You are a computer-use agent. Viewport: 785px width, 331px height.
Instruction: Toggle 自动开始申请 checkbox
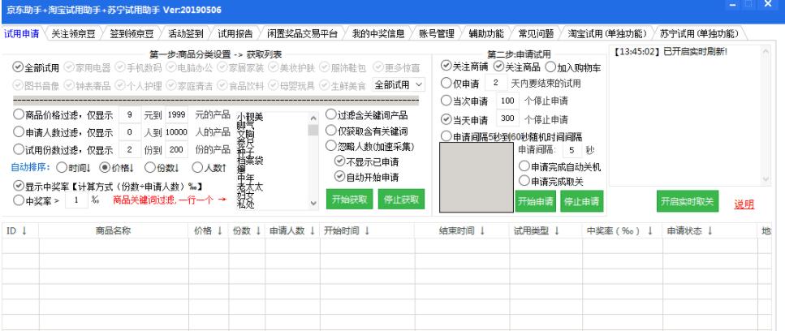point(366,177)
